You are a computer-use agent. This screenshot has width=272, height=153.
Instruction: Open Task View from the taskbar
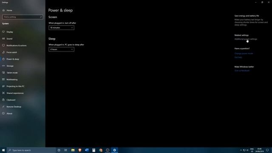tap(66, 150)
